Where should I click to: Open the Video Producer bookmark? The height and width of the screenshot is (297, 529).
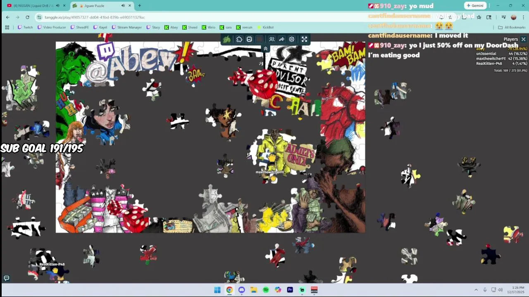click(x=52, y=27)
